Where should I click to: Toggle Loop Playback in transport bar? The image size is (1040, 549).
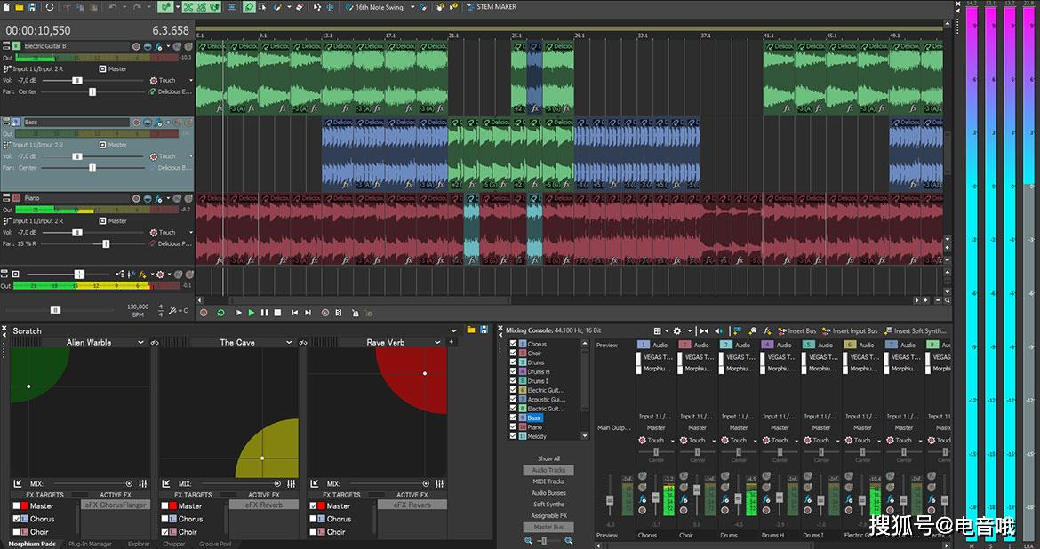click(220, 313)
